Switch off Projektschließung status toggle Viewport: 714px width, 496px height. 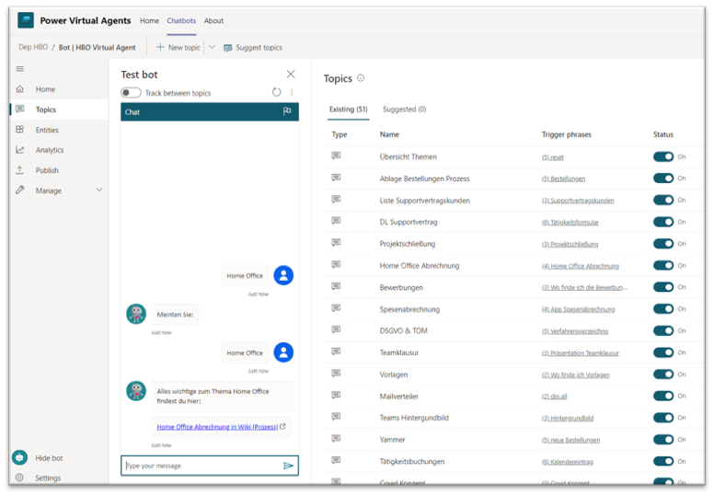663,244
